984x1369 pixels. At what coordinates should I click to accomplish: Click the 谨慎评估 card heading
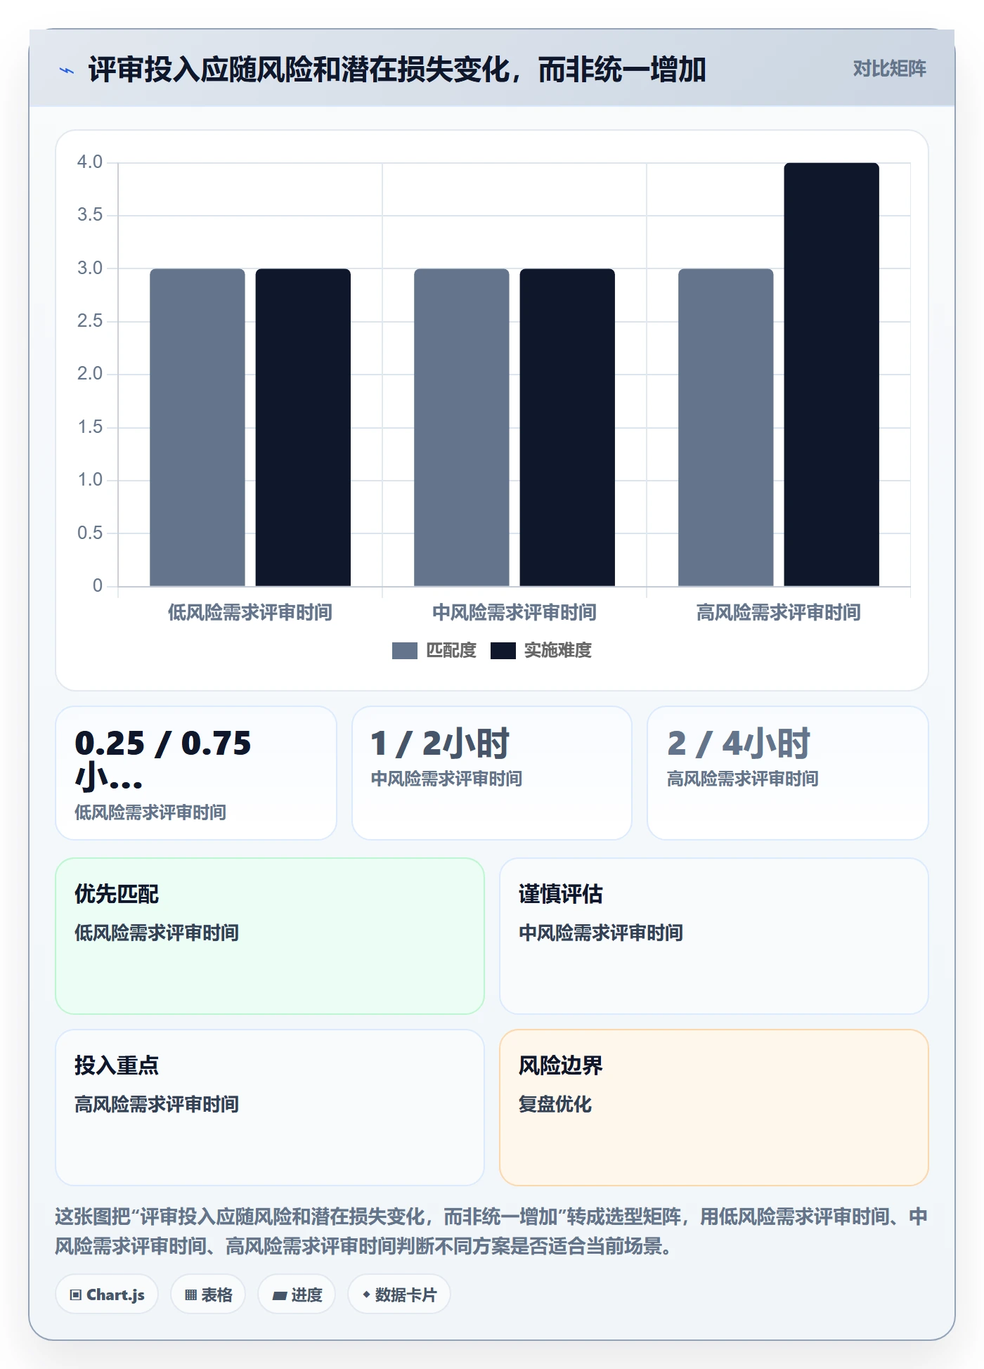tap(561, 894)
